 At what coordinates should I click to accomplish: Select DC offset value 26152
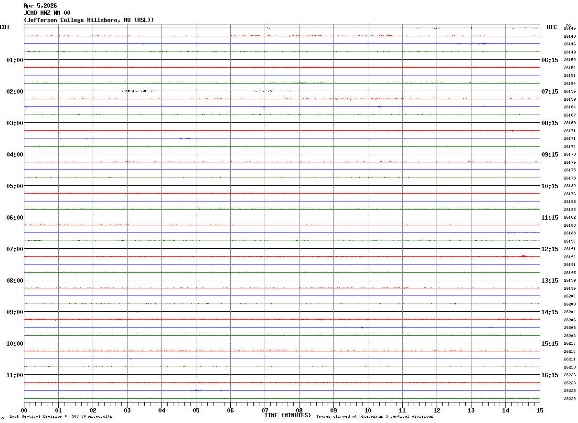click(569, 60)
